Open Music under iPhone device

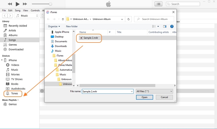15,70
